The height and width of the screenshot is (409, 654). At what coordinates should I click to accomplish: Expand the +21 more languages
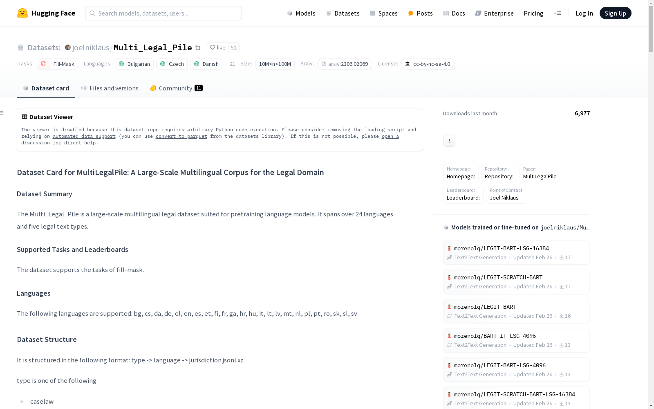click(230, 64)
